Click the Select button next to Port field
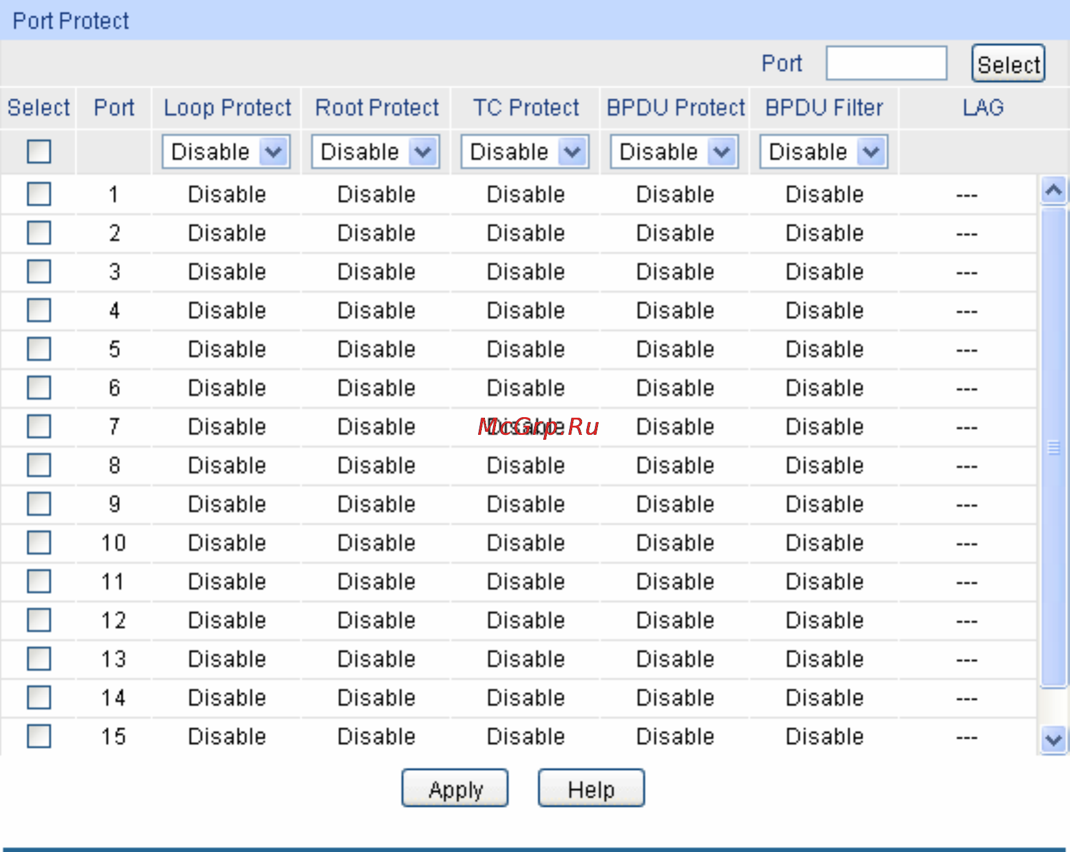The height and width of the screenshot is (852, 1070). point(1009,63)
